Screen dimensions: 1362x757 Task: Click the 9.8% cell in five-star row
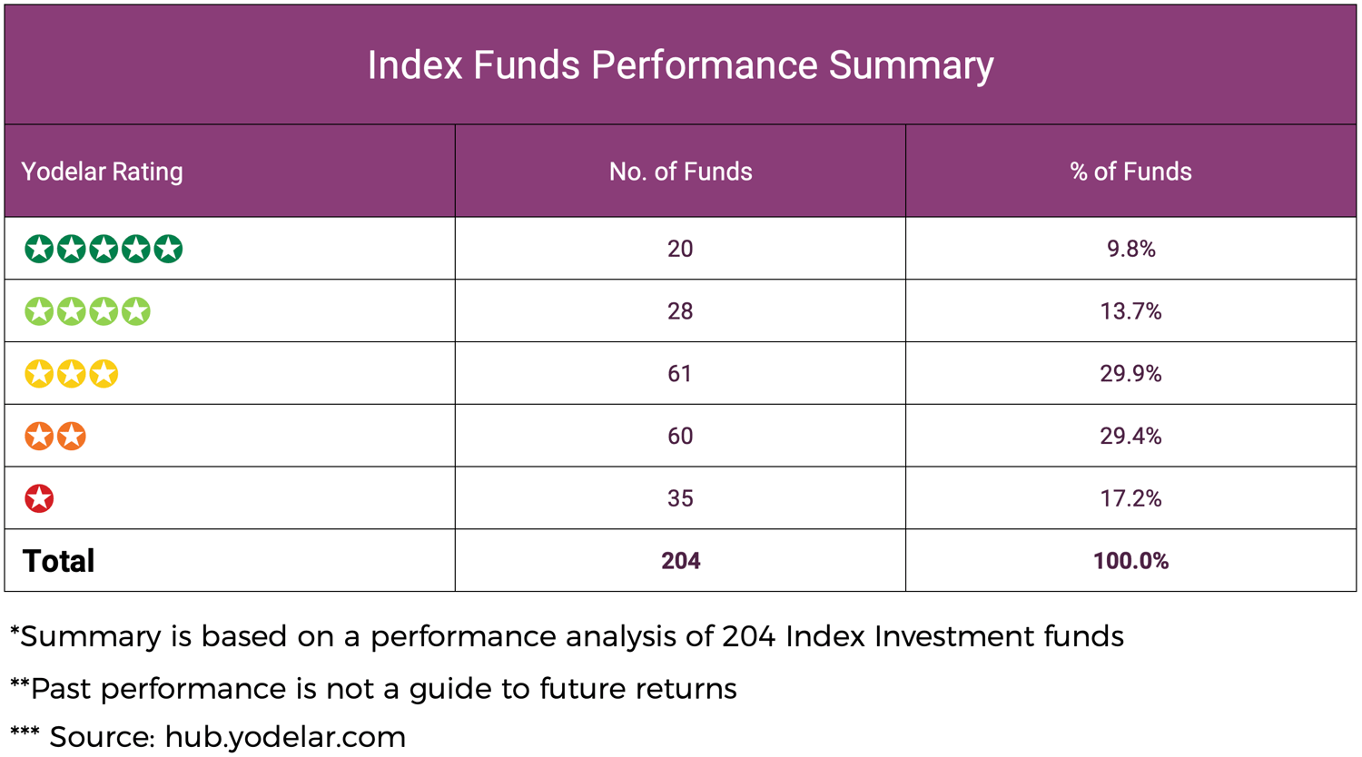click(x=1130, y=249)
